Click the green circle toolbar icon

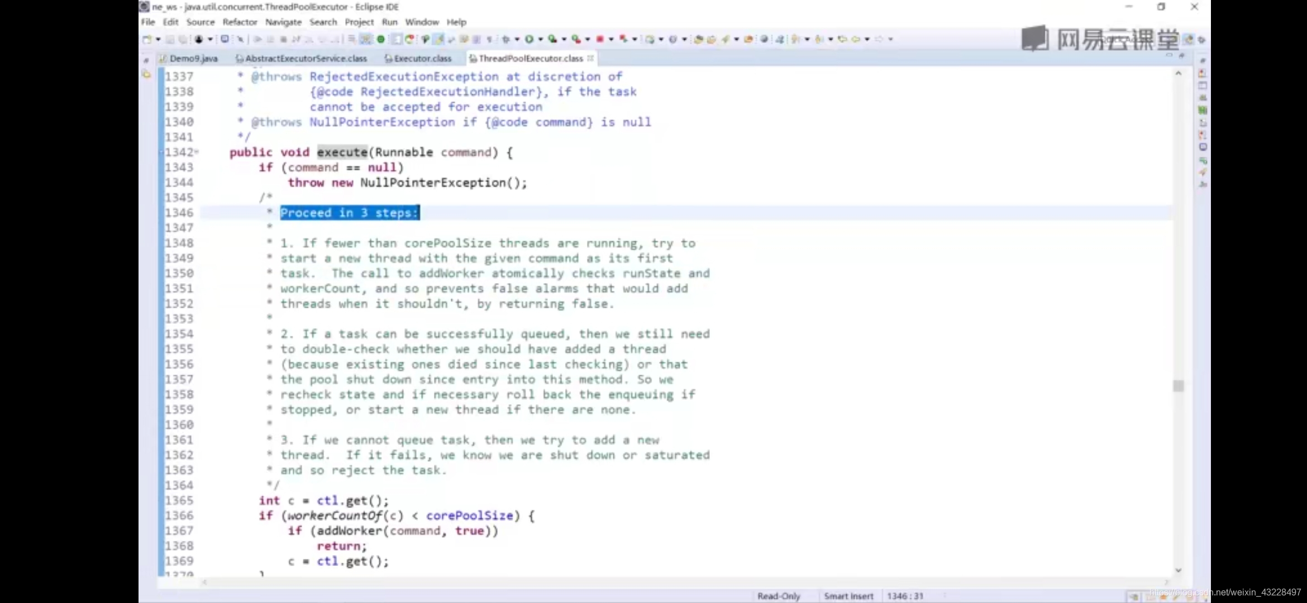(x=381, y=39)
